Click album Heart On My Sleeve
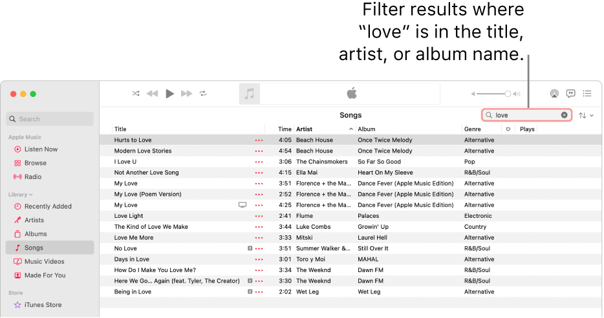The image size is (604, 318). coord(385,173)
